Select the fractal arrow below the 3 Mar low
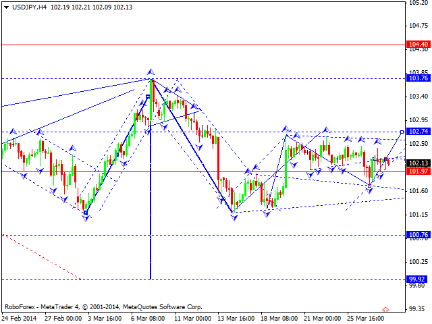This screenshot has height=324, width=432. click(x=86, y=217)
